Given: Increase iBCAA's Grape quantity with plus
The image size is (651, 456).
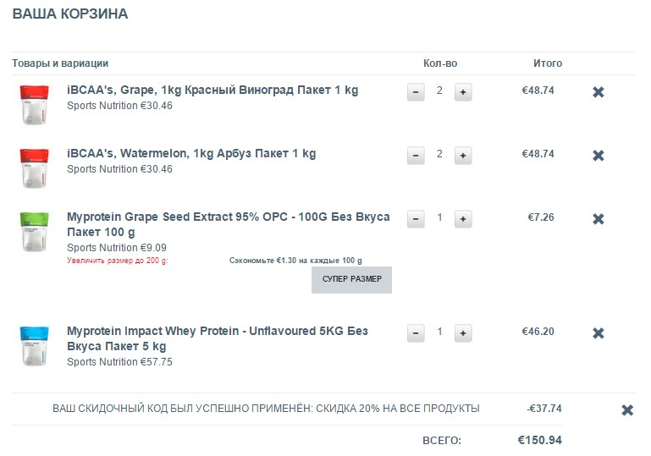Looking at the screenshot, I should 463,91.
